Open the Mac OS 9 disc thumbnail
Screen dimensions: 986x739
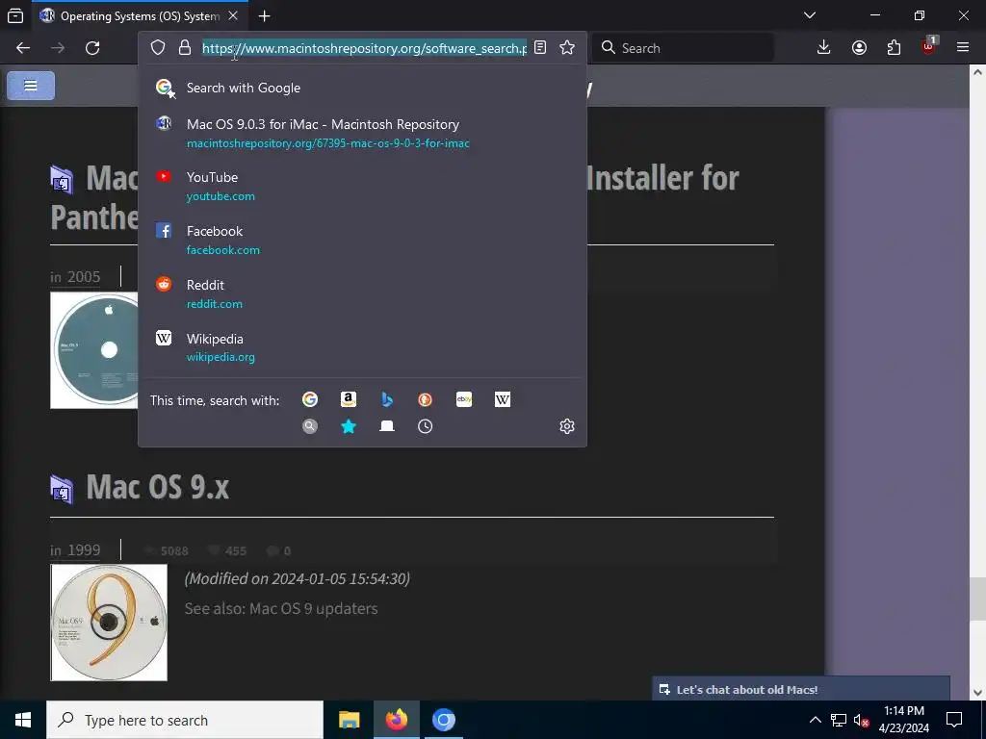coord(109,623)
